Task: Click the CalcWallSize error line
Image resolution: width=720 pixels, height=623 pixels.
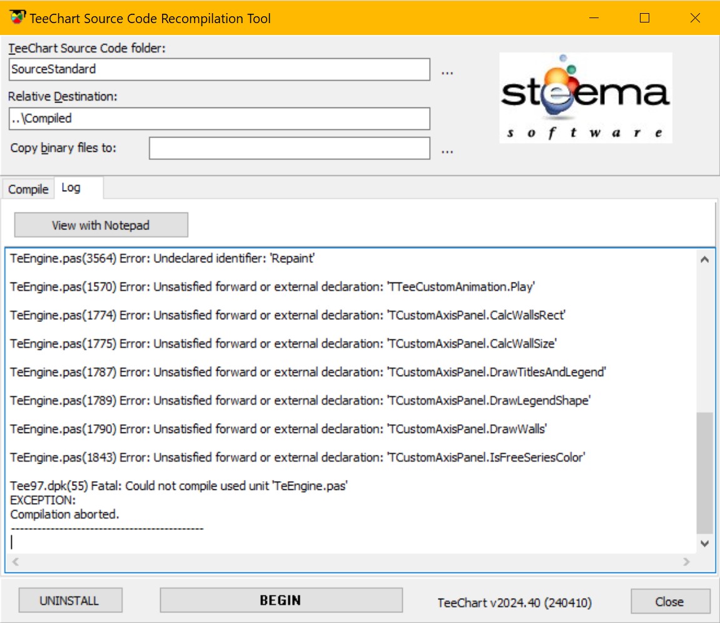Action: point(283,344)
